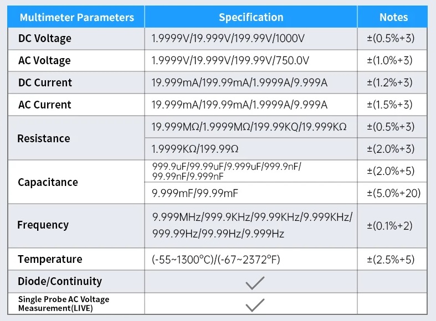This screenshot has height=321, width=436.
Task: Click the ±(5.0%+20) accuracy note
Action: click(393, 193)
